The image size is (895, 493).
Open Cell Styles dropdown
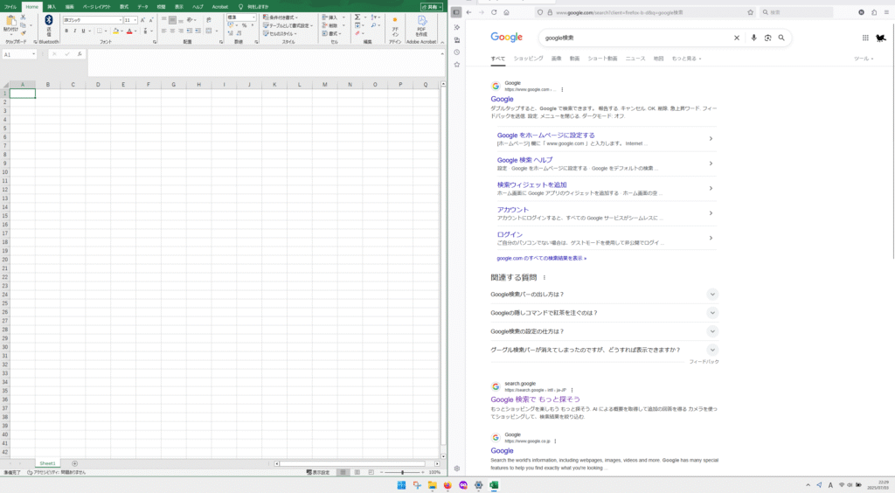280,34
